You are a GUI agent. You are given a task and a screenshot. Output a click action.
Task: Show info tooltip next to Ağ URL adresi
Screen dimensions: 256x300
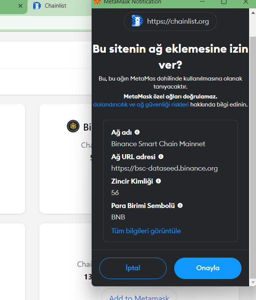click(161, 156)
